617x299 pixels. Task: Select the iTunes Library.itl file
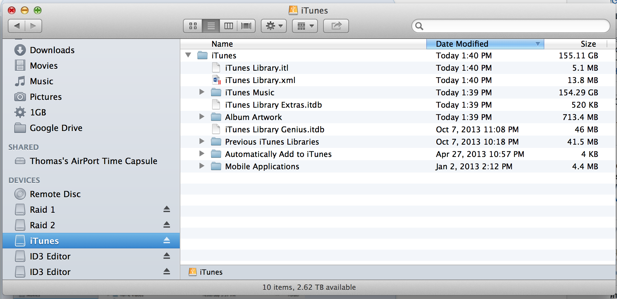pyautogui.click(x=398, y=68)
